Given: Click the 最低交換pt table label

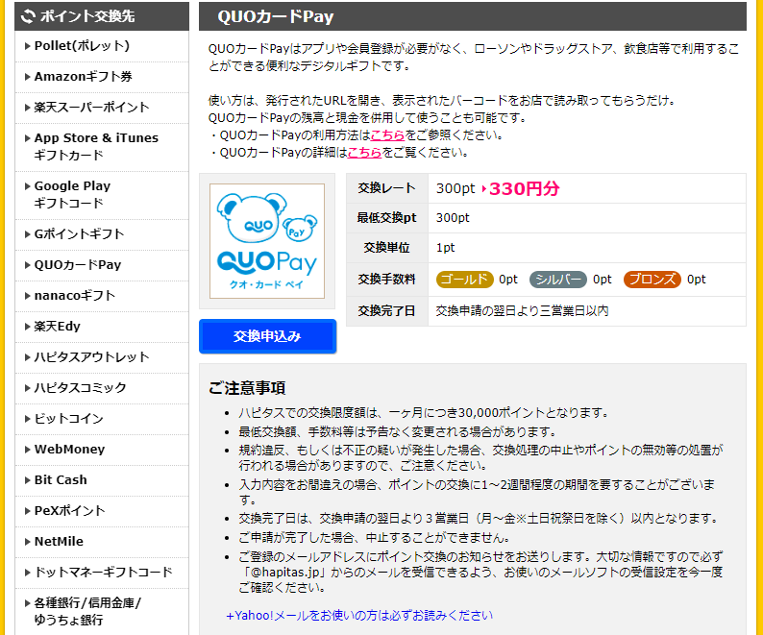Looking at the screenshot, I should [387, 217].
